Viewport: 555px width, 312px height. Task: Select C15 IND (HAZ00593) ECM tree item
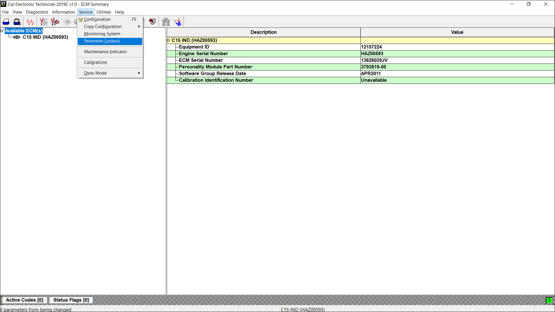coord(45,37)
